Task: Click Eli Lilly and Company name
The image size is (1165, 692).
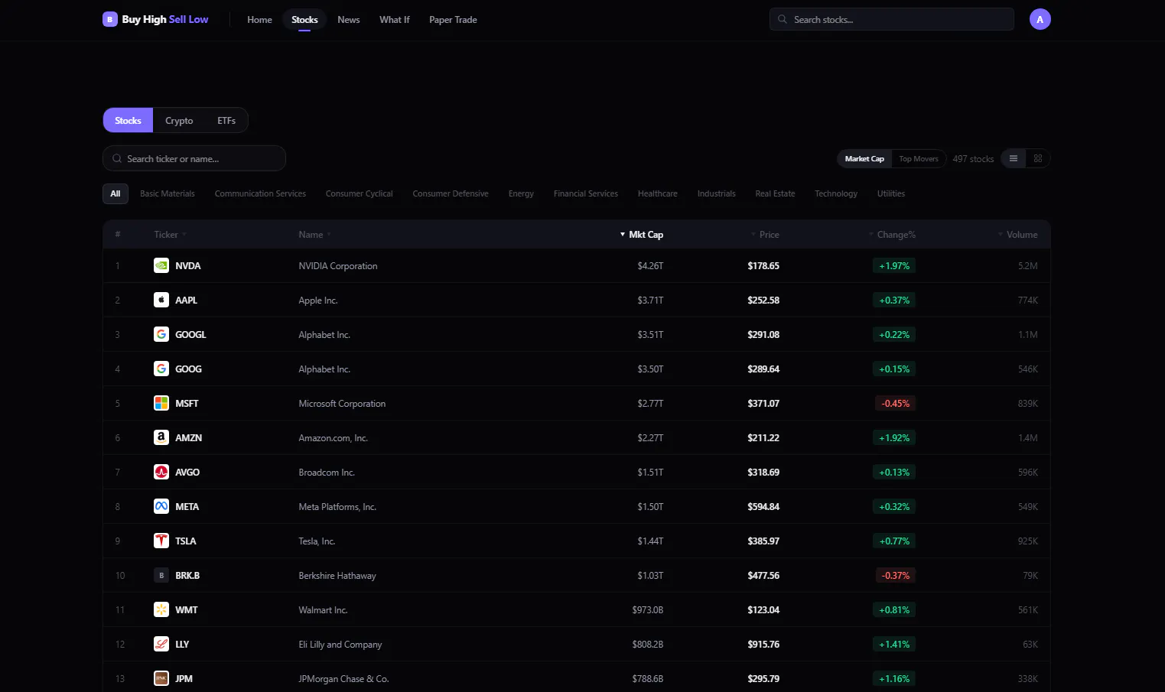Action: 340,645
